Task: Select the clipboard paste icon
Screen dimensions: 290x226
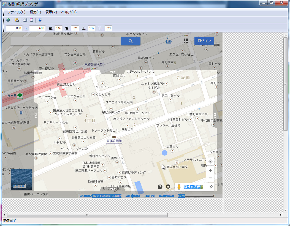Action: pos(16,20)
